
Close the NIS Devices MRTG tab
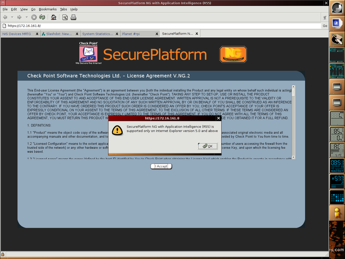click(37, 34)
